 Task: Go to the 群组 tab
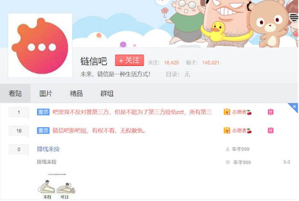coord(107,94)
